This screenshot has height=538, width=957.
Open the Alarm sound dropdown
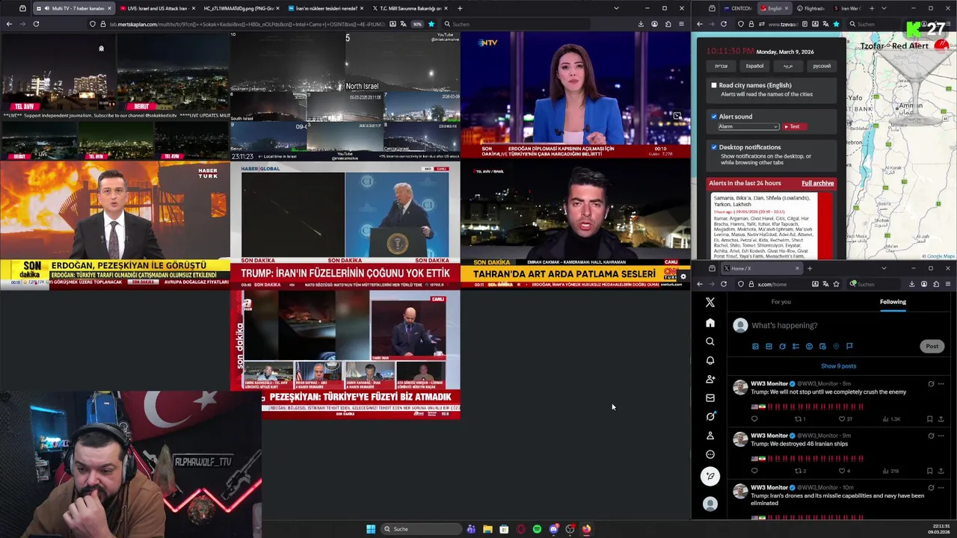tap(748, 127)
